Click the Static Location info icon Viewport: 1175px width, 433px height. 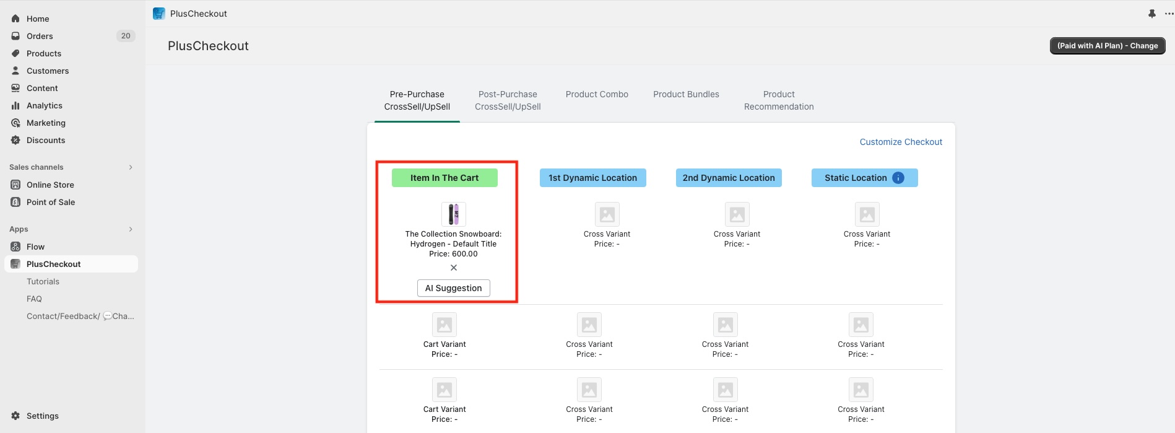(x=898, y=178)
